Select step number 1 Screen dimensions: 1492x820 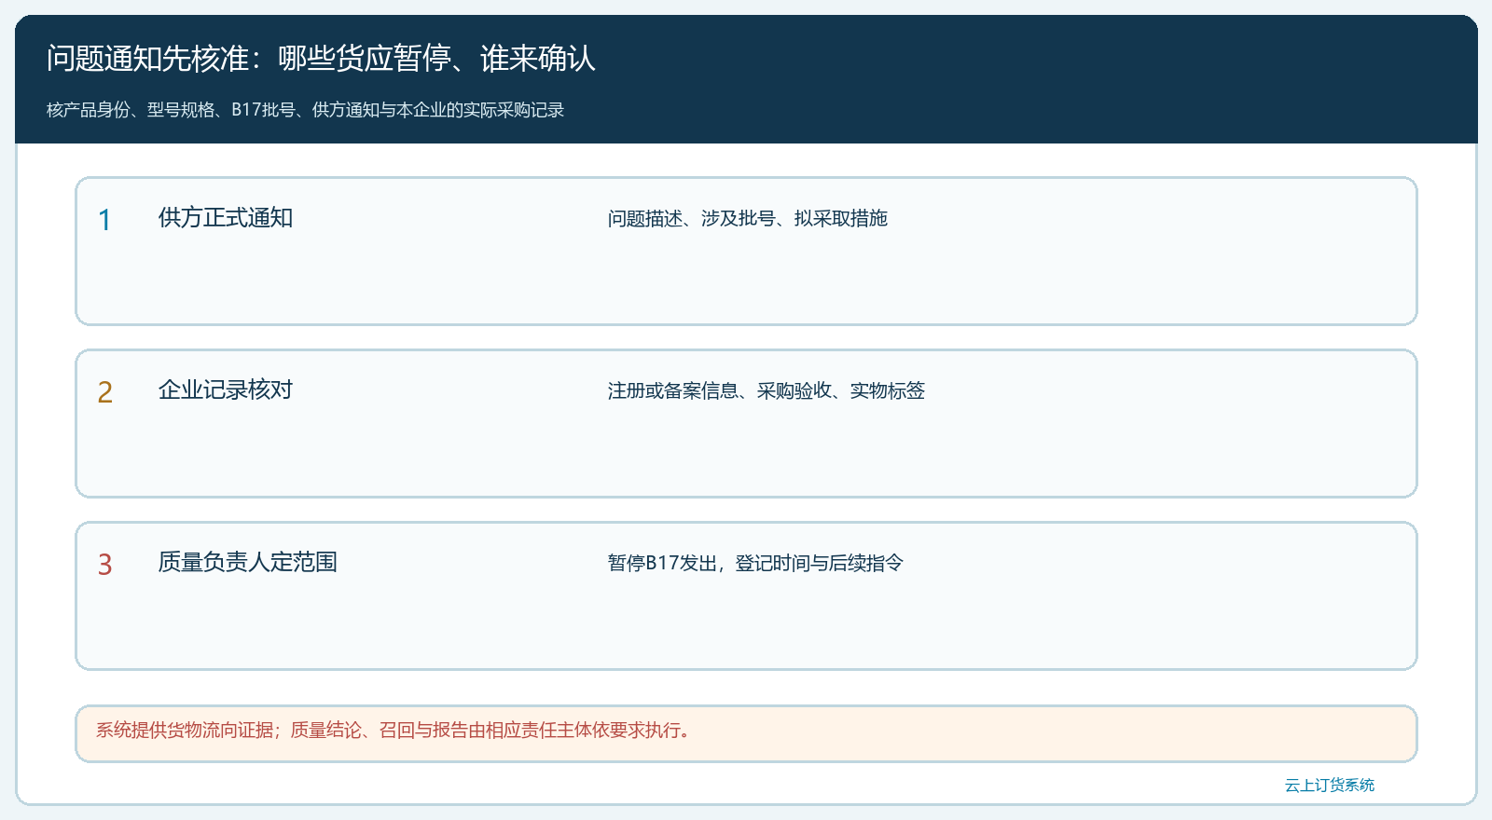tap(104, 220)
